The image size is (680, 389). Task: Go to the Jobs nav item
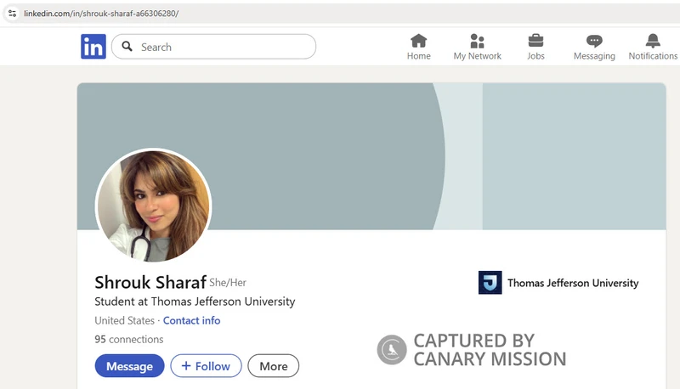[x=535, y=47]
